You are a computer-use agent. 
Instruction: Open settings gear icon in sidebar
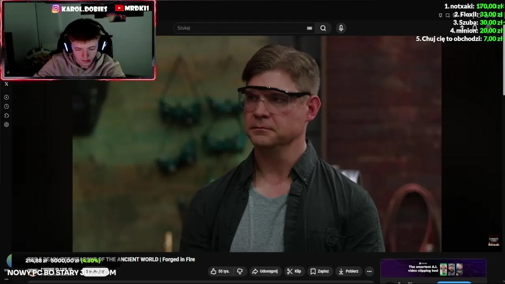[x=6, y=125]
